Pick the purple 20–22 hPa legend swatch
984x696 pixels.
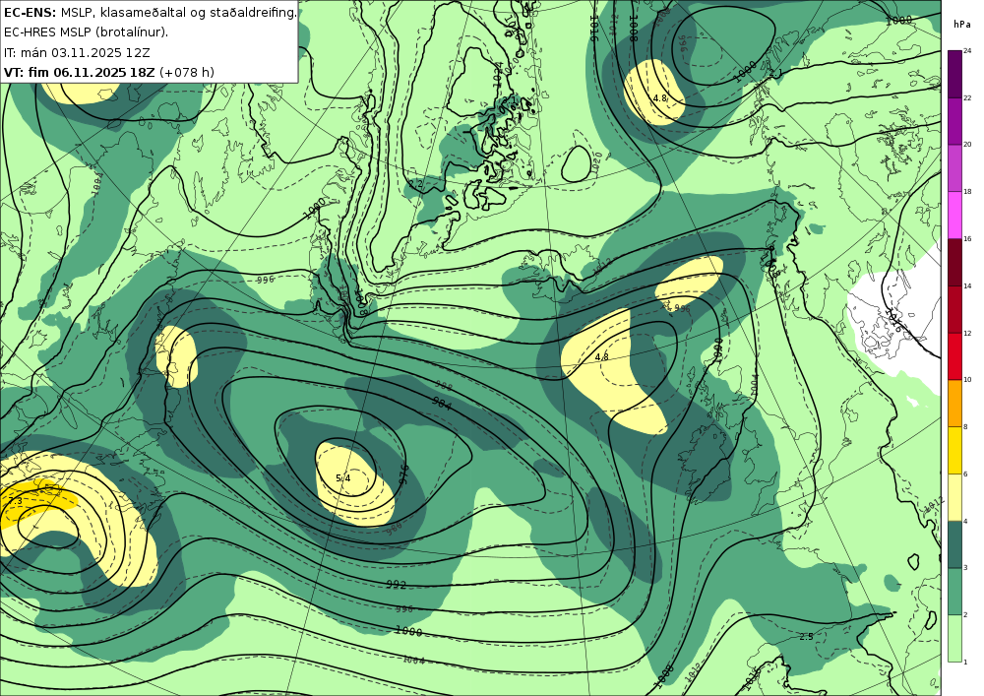(x=954, y=120)
